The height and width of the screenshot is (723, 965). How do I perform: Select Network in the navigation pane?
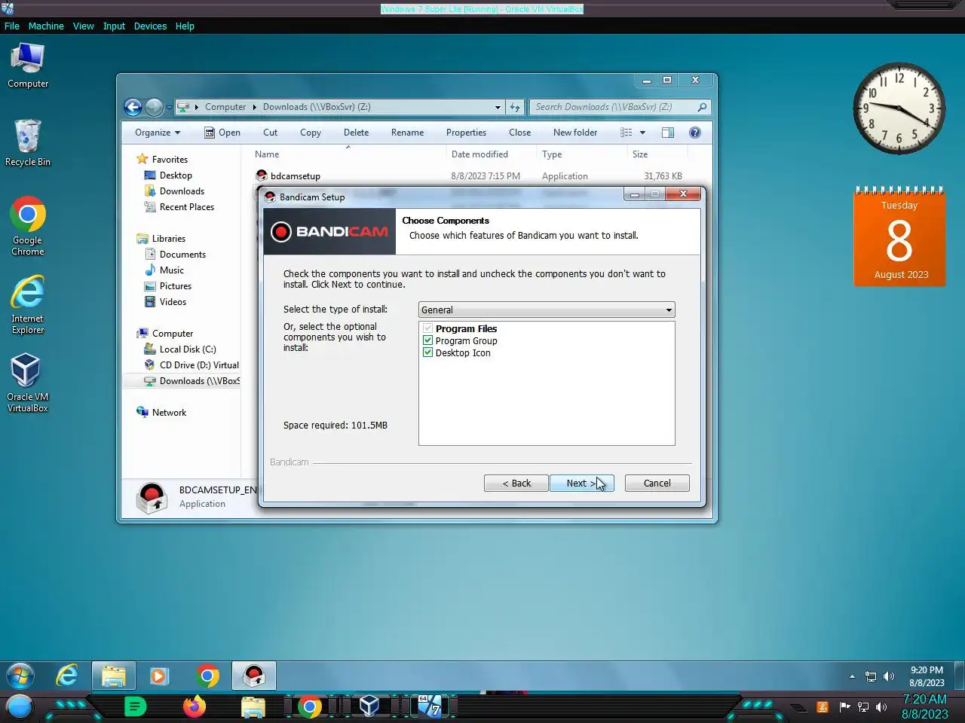point(169,413)
